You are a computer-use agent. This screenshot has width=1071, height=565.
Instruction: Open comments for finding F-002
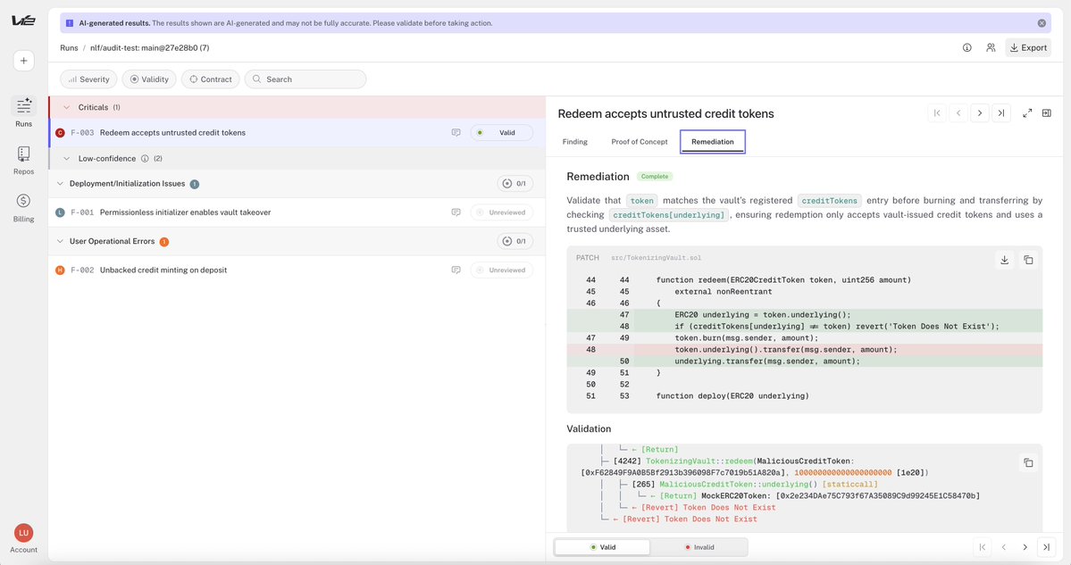[x=456, y=270]
